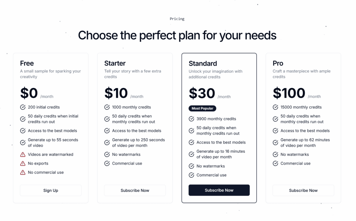Click checkmark icon beside 15000 monthly credits

point(275,107)
